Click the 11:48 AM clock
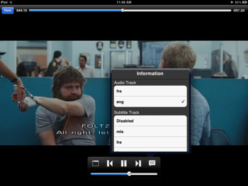This screenshot has width=248, height=186. [124, 2]
